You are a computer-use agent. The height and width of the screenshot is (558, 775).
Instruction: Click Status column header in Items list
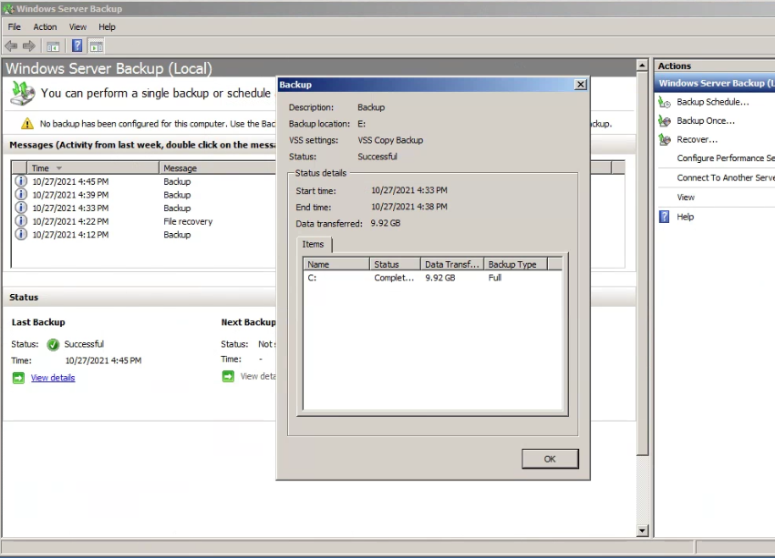(x=395, y=265)
